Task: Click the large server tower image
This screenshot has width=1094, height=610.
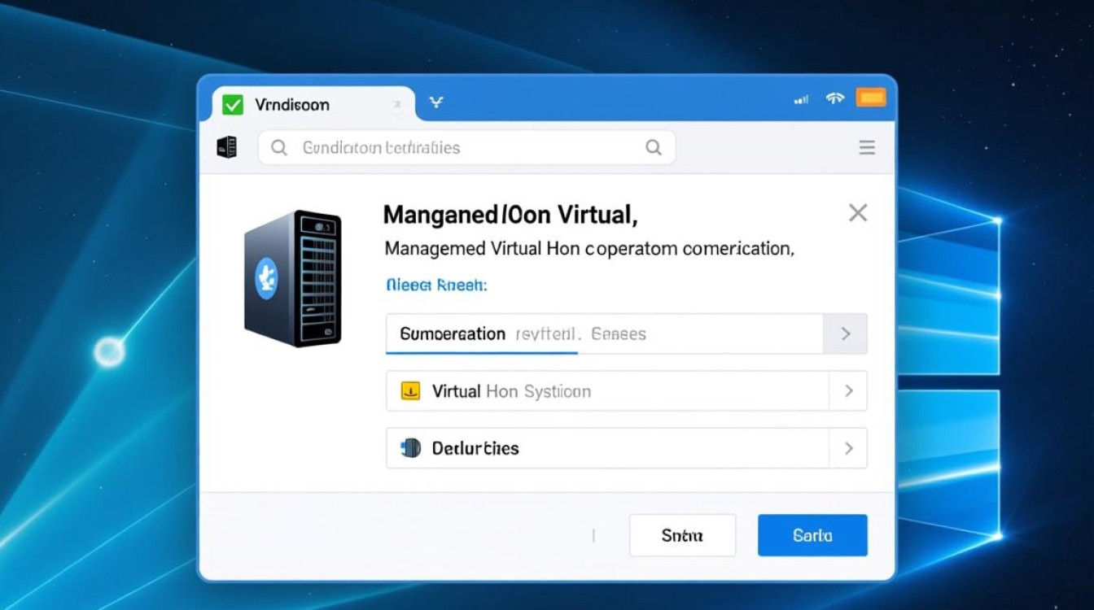Action: pyautogui.click(x=293, y=278)
